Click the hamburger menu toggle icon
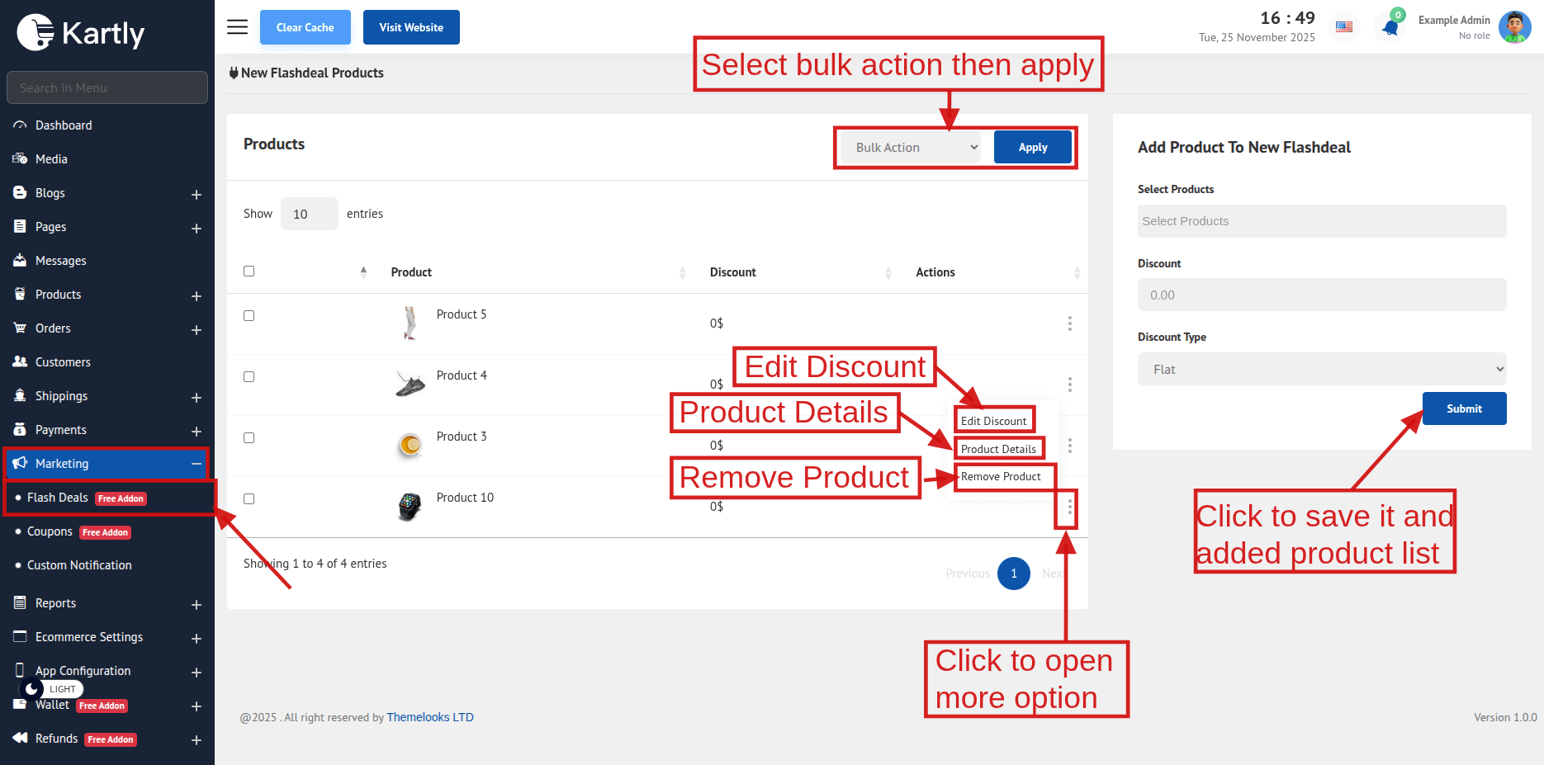The width and height of the screenshot is (1544, 765). tap(237, 27)
